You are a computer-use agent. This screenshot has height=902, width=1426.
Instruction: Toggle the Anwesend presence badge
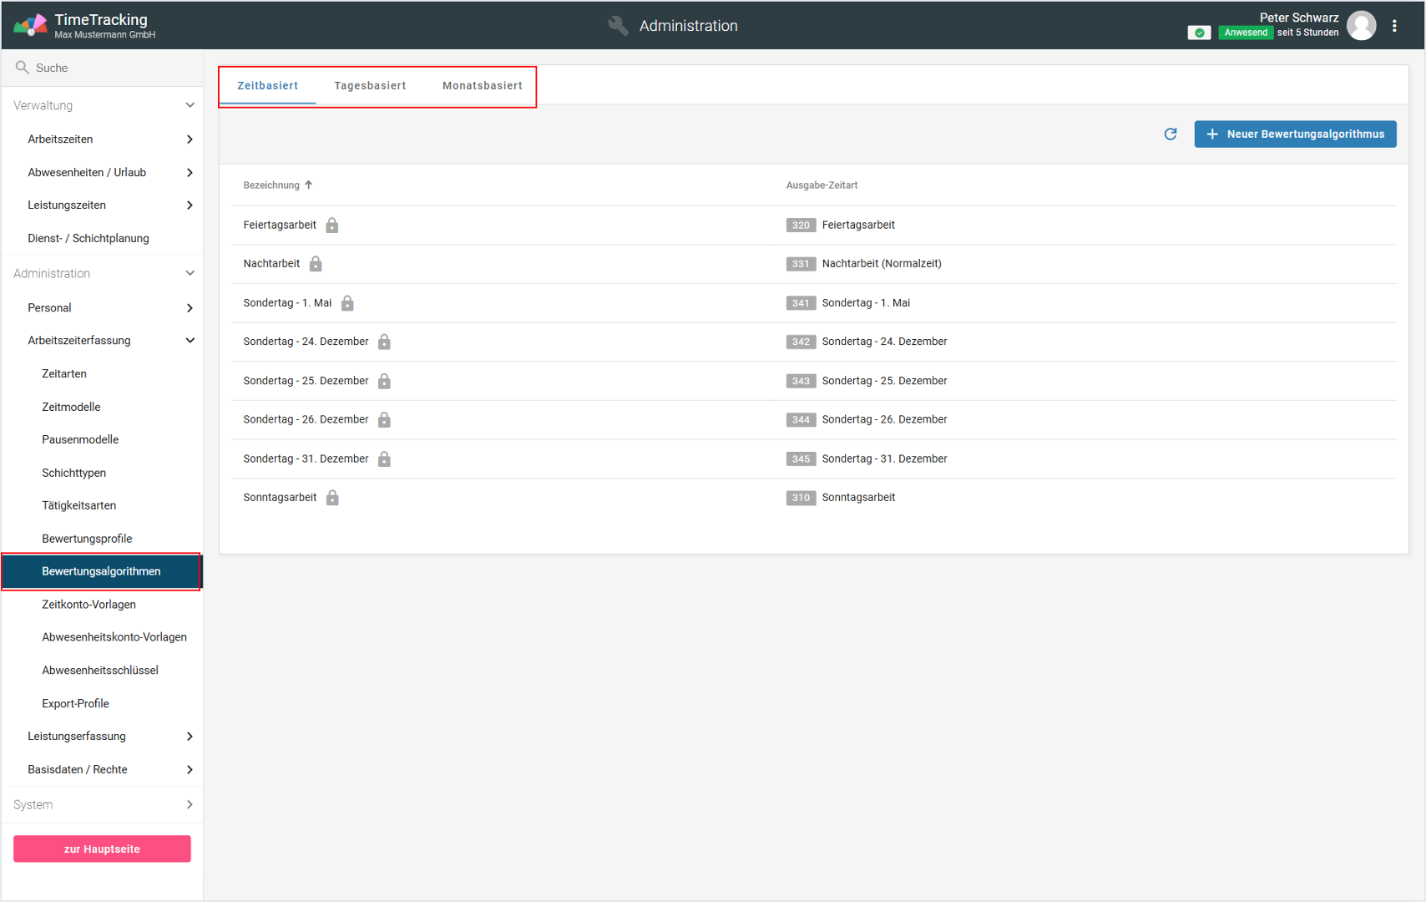[1245, 33]
